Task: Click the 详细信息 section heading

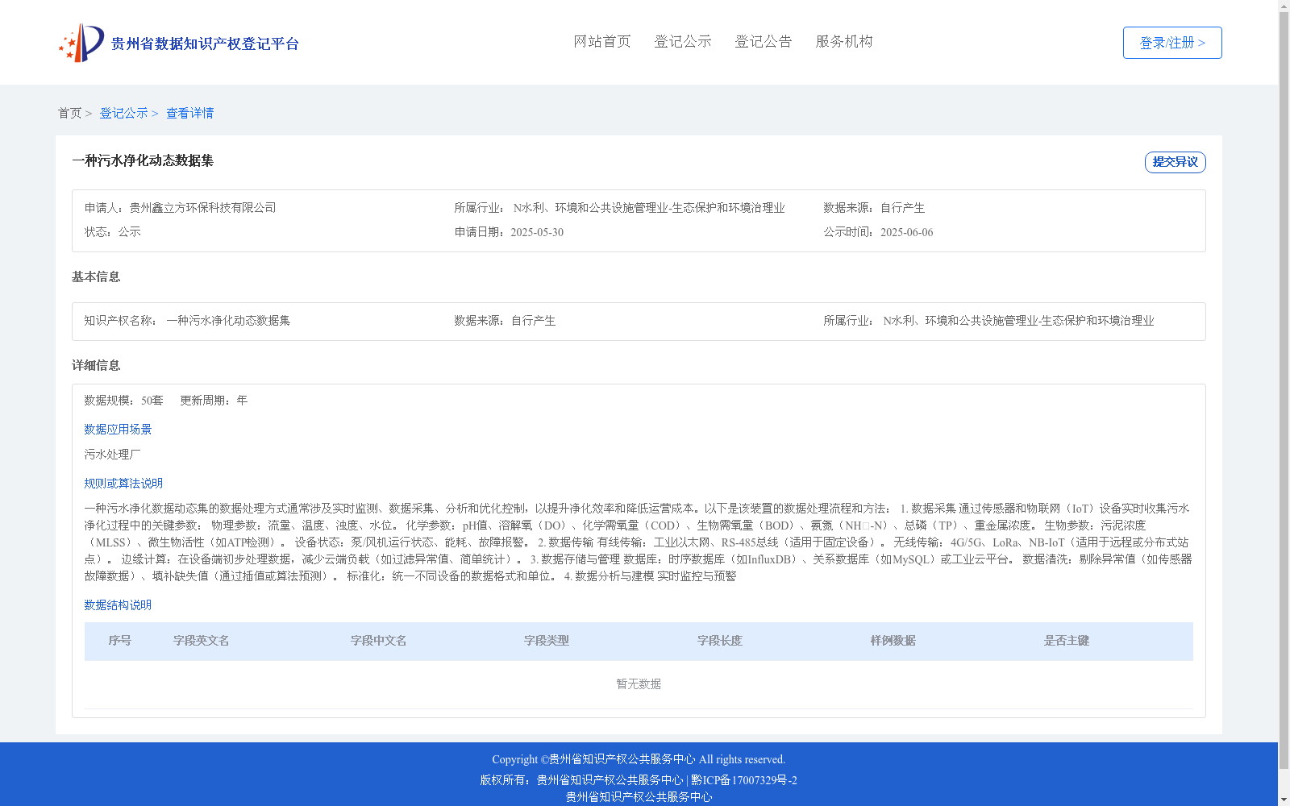Action: 96,365
